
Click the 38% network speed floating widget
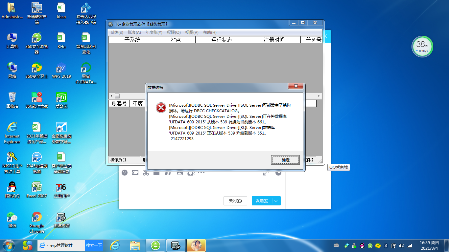tap(422, 47)
